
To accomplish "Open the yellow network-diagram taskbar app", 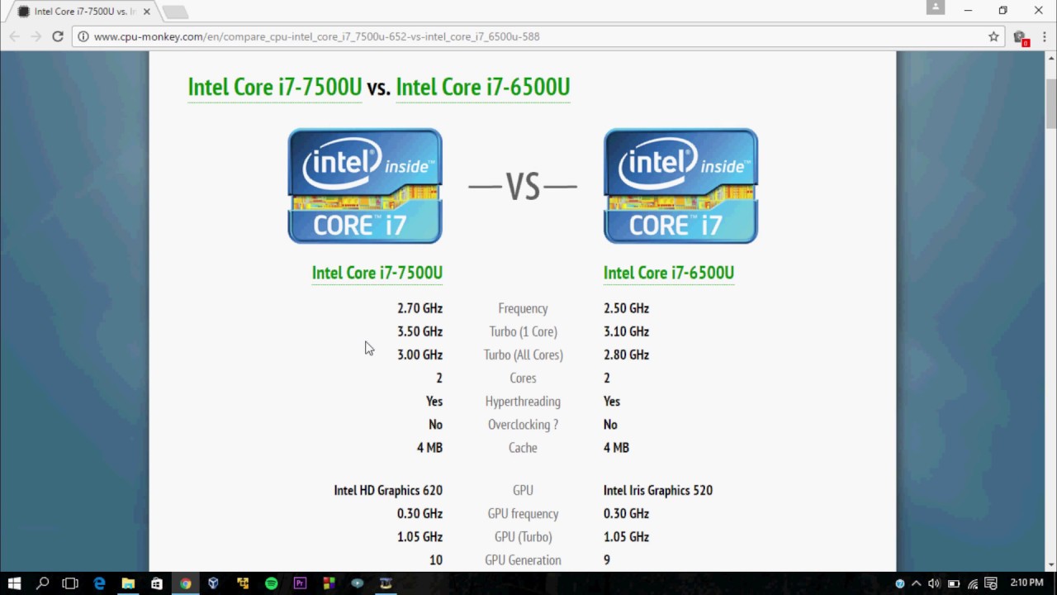I will coord(243,583).
